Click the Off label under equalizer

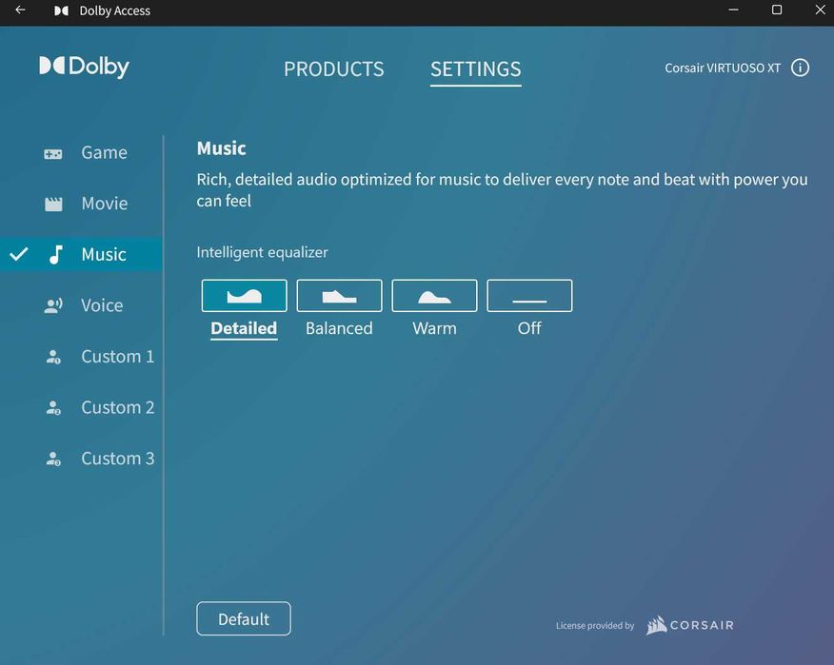pos(529,328)
